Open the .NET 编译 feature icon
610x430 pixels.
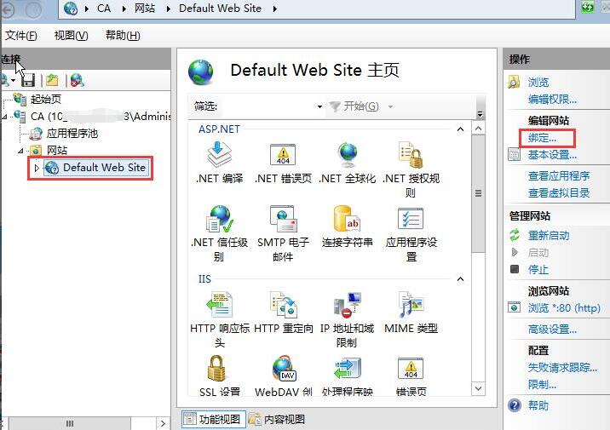click(x=220, y=154)
